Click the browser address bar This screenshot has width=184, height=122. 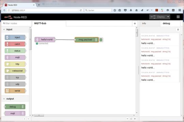click(45, 10)
